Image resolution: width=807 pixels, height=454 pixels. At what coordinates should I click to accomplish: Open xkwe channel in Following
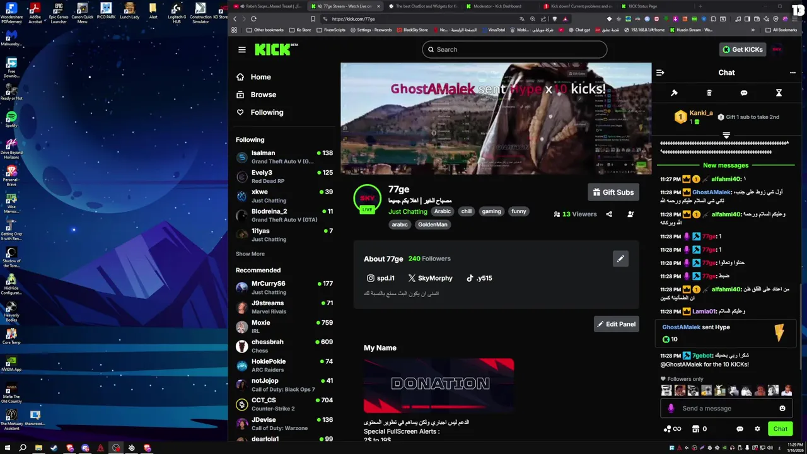tap(284, 196)
